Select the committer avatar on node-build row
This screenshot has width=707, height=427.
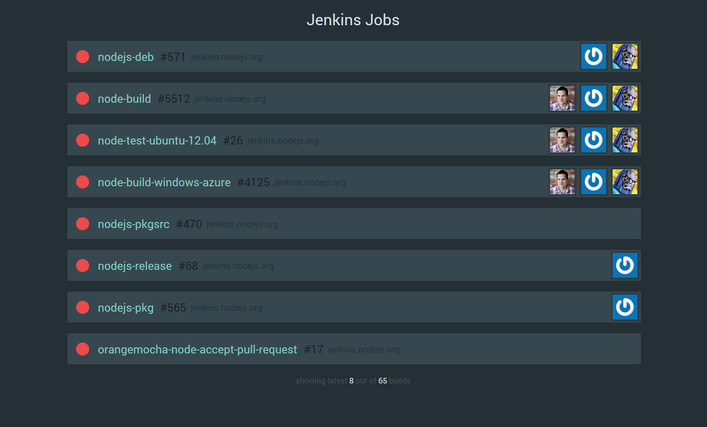[562, 98]
